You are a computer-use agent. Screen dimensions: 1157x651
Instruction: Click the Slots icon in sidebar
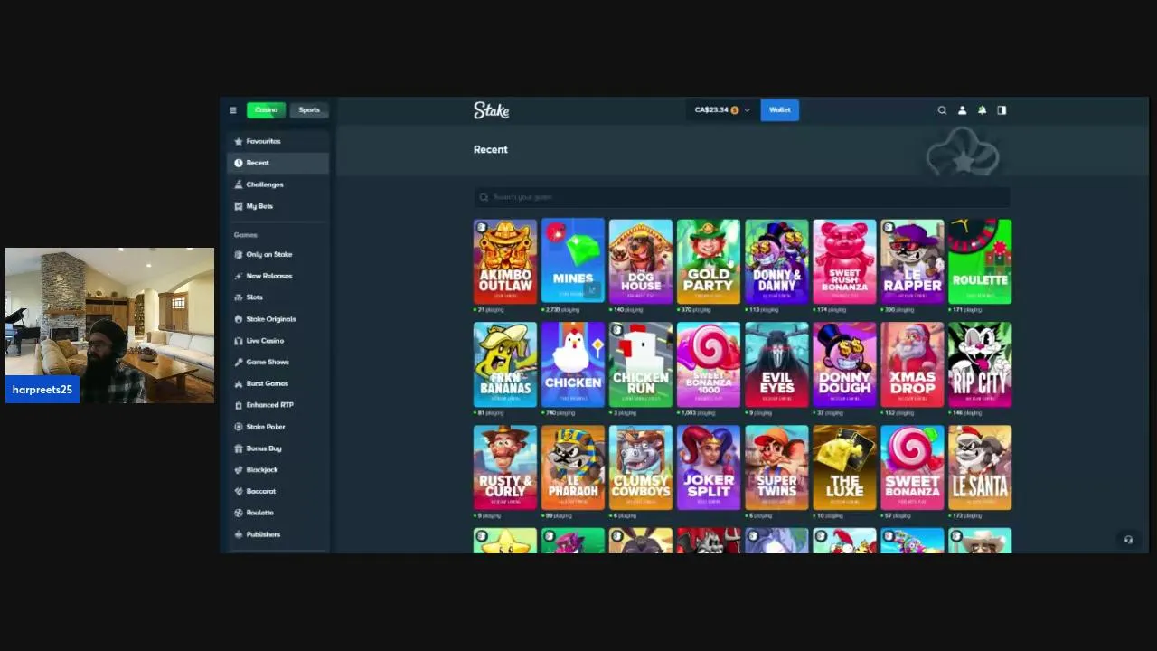[x=238, y=297]
